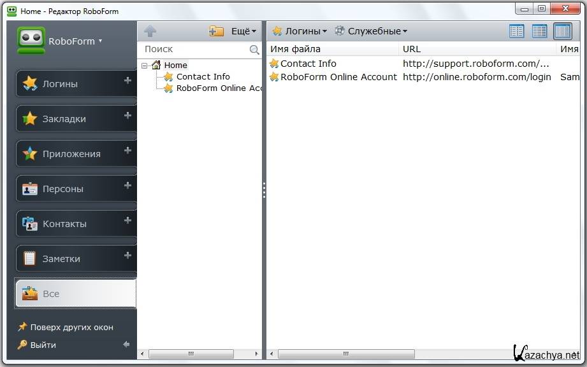Select the third details view icon
This screenshot has width=587, height=367.
coord(562,31)
